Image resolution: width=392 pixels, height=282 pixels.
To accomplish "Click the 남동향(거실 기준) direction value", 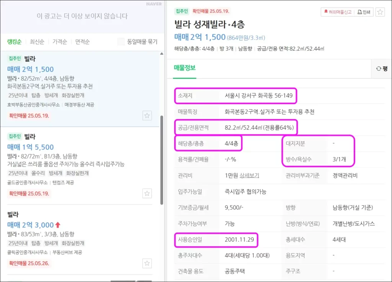I will pyautogui.click(x=353, y=208).
